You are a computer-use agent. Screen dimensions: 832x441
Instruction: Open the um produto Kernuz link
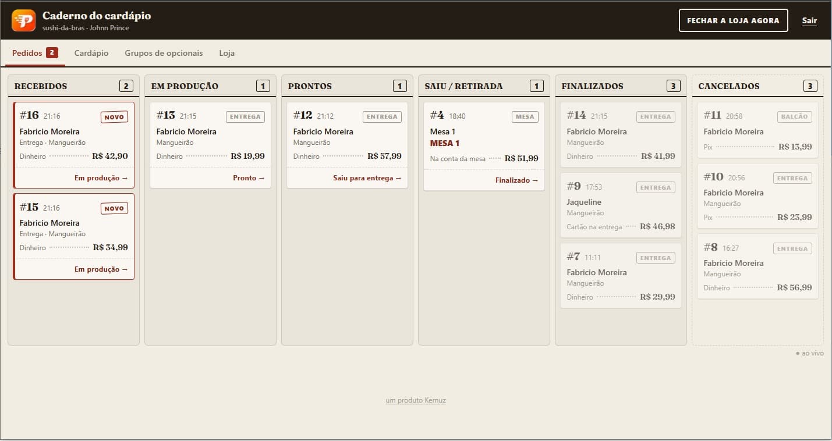coord(416,400)
